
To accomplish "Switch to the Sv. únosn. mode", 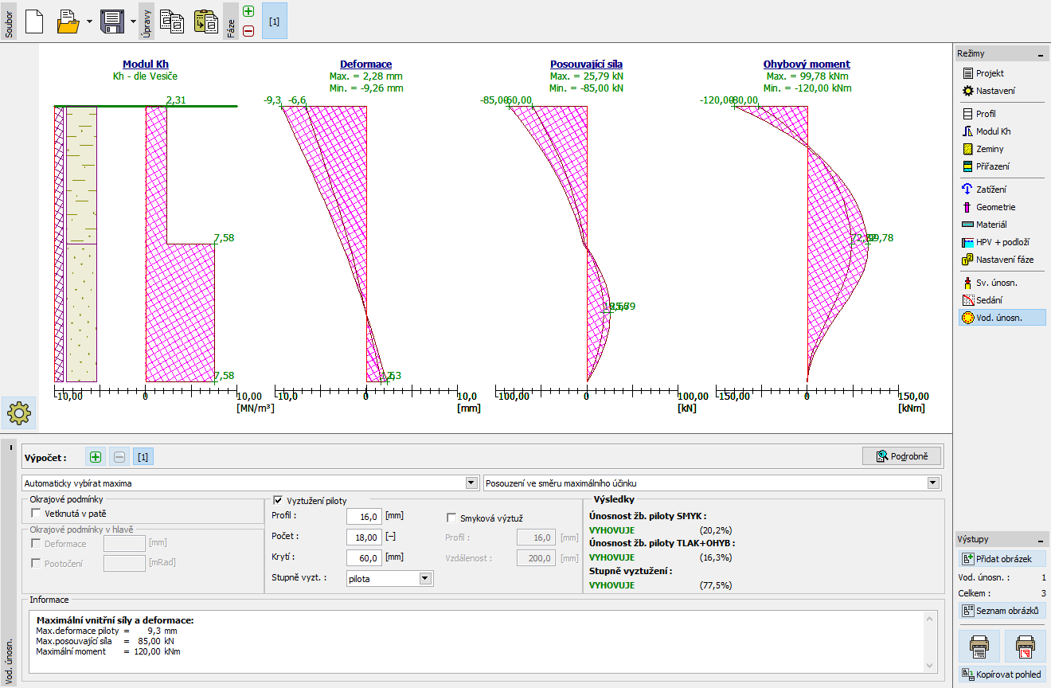I will 1001,283.
